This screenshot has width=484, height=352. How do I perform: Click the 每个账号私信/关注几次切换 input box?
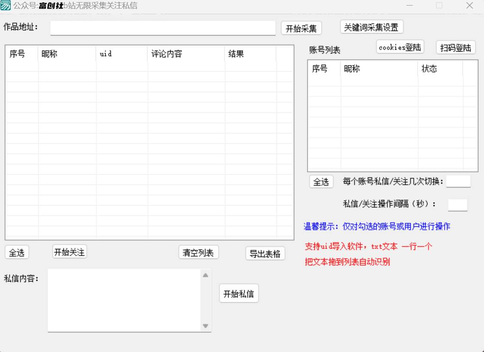click(458, 182)
